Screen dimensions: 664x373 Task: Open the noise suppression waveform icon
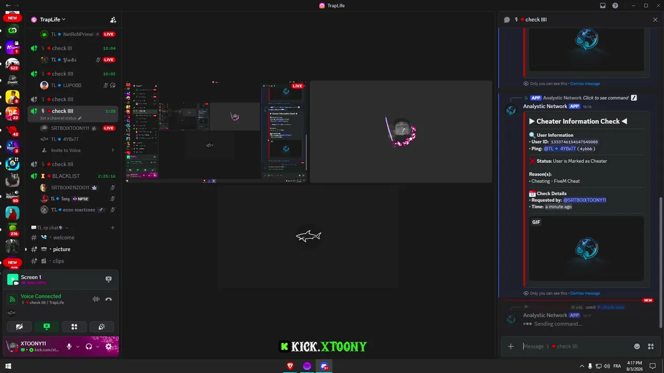click(x=96, y=299)
